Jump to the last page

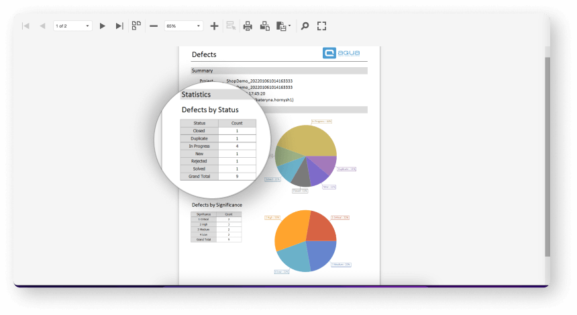click(x=119, y=26)
